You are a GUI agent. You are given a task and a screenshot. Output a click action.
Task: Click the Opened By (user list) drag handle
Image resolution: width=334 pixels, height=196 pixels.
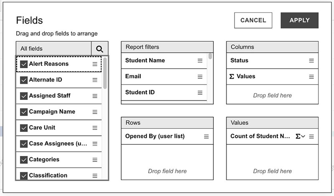tap(206, 136)
